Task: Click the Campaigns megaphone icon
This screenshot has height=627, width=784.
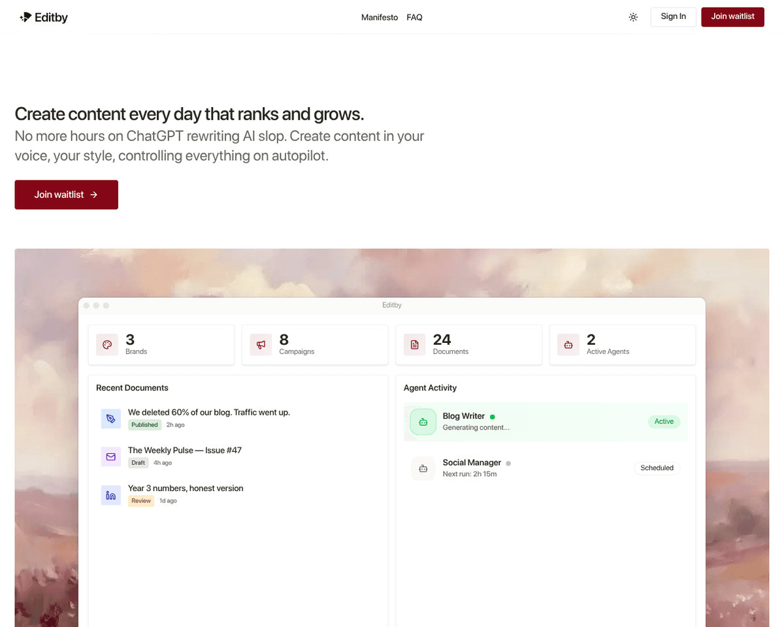Action: (x=261, y=345)
